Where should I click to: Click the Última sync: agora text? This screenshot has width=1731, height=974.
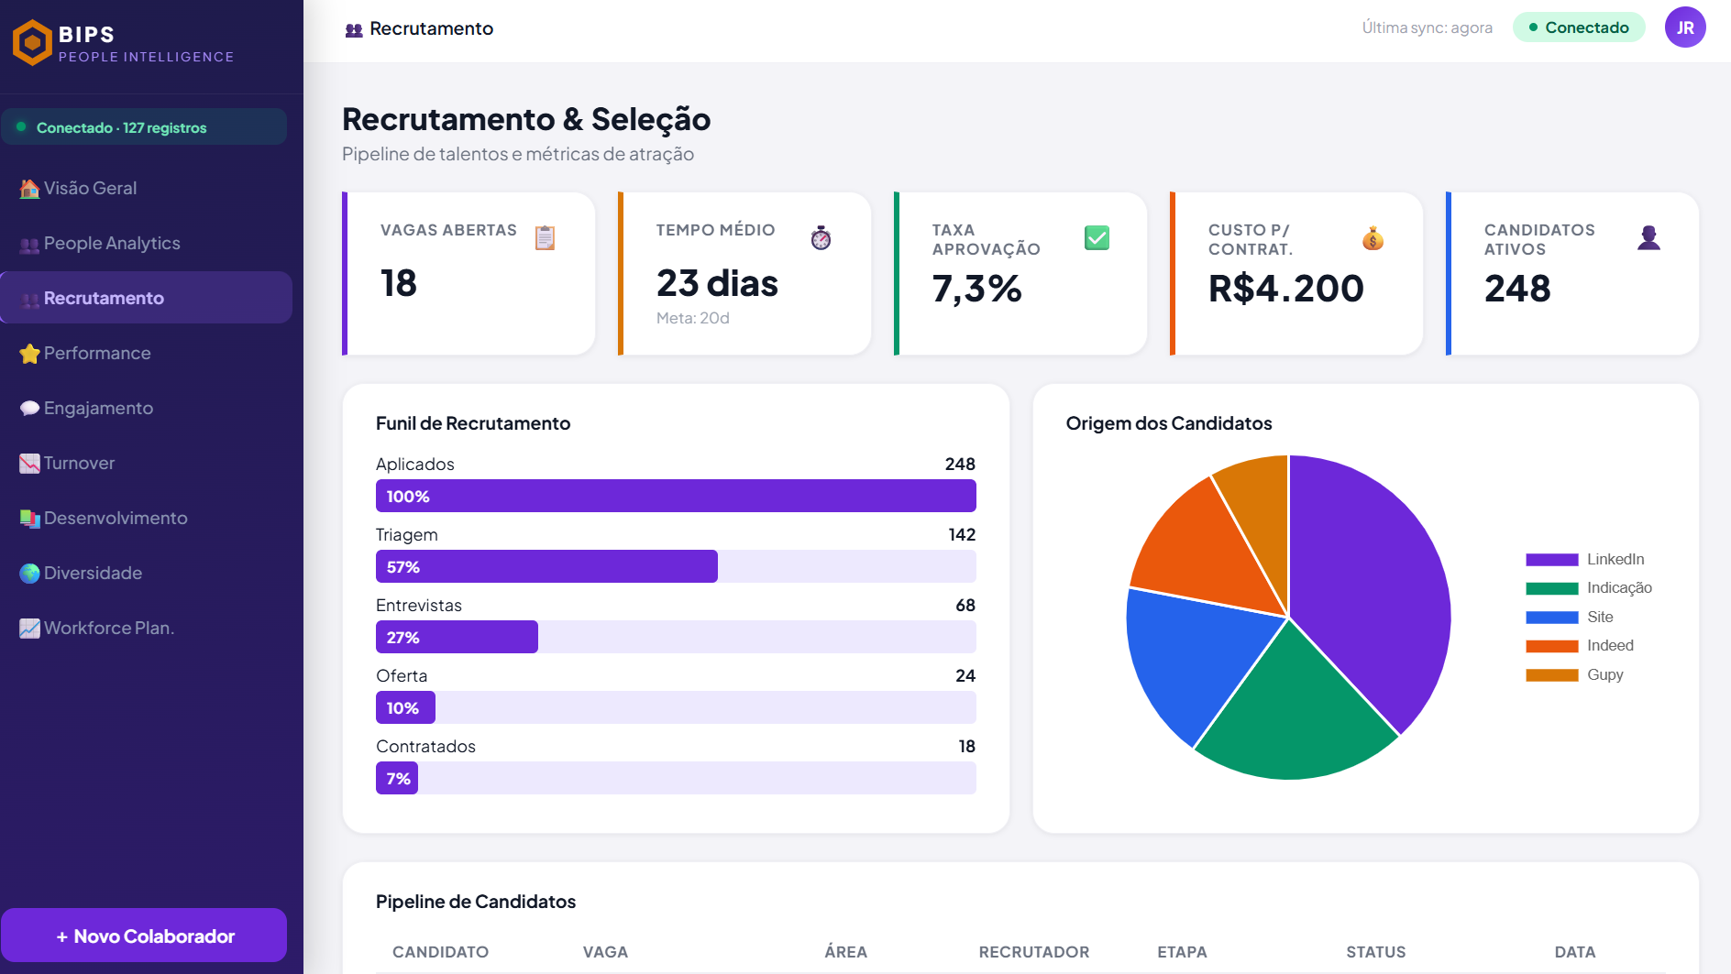(1427, 27)
